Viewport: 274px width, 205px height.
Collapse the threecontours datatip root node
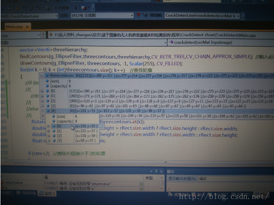(x=42, y=76)
